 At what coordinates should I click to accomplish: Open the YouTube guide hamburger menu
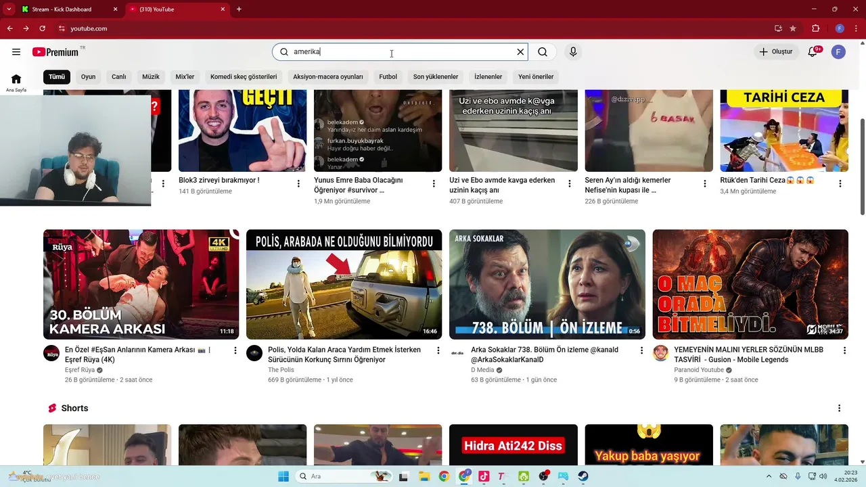coord(16,52)
